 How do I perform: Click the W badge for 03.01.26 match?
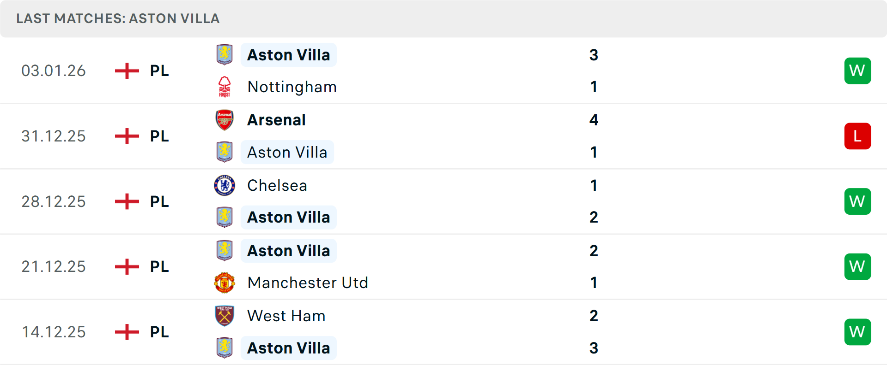click(857, 71)
